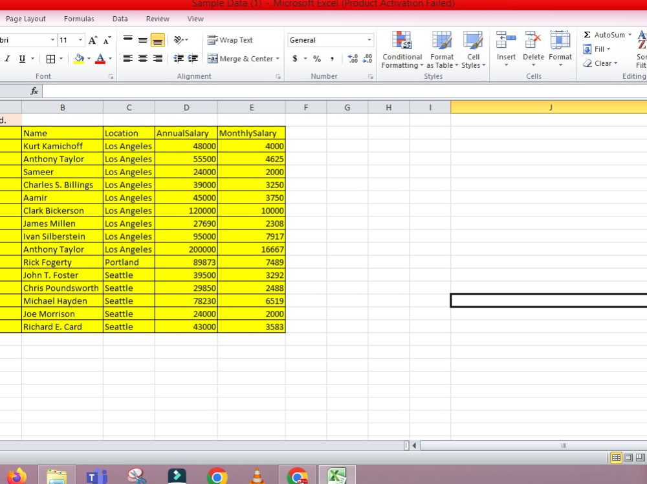Viewport: 647px width, 484px height.
Task: Open the underline style dropdown arrow
Action: click(32, 59)
